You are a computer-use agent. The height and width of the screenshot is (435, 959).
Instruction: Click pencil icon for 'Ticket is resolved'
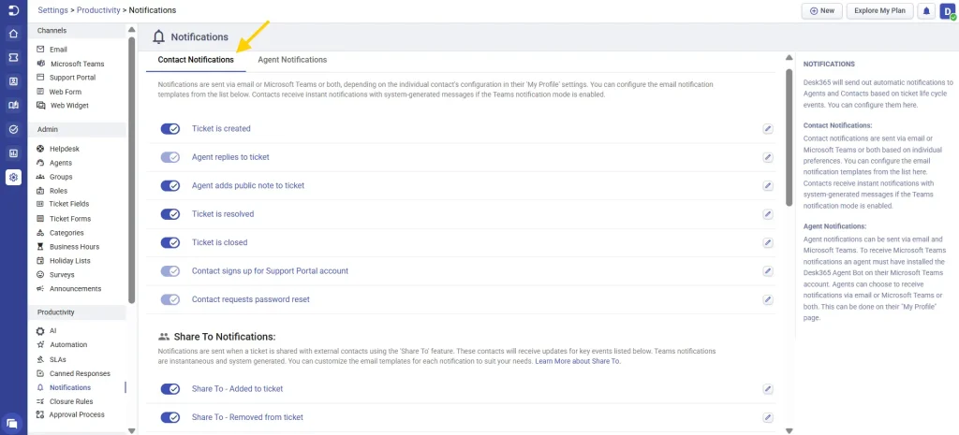coord(768,214)
